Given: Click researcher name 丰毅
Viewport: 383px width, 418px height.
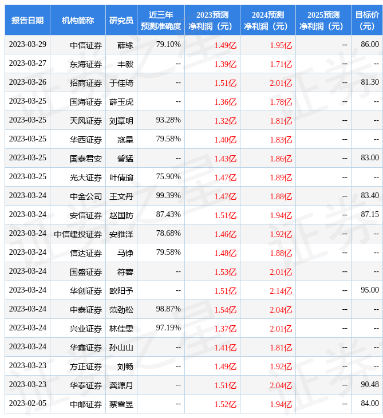Looking at the screenshot, I should pos(125,64).
